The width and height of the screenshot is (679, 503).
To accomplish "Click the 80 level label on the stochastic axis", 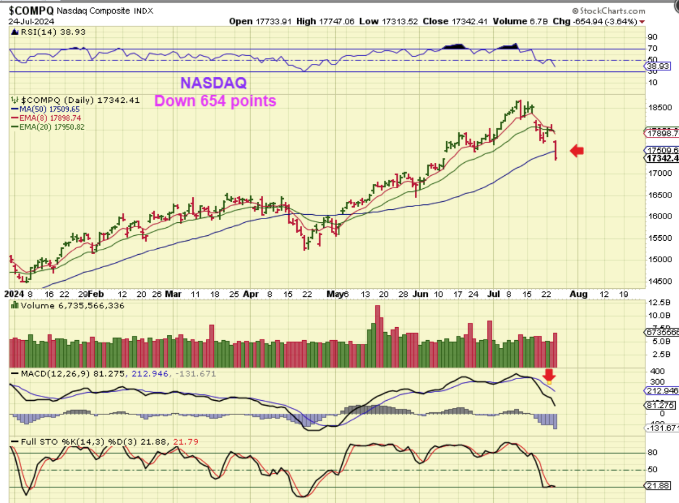I will (652, 453).
